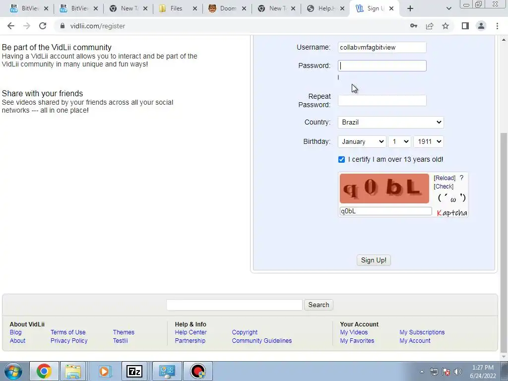Click the Chrome icon in the taskbar
508x381 pixels.
[x=44, y=371]
